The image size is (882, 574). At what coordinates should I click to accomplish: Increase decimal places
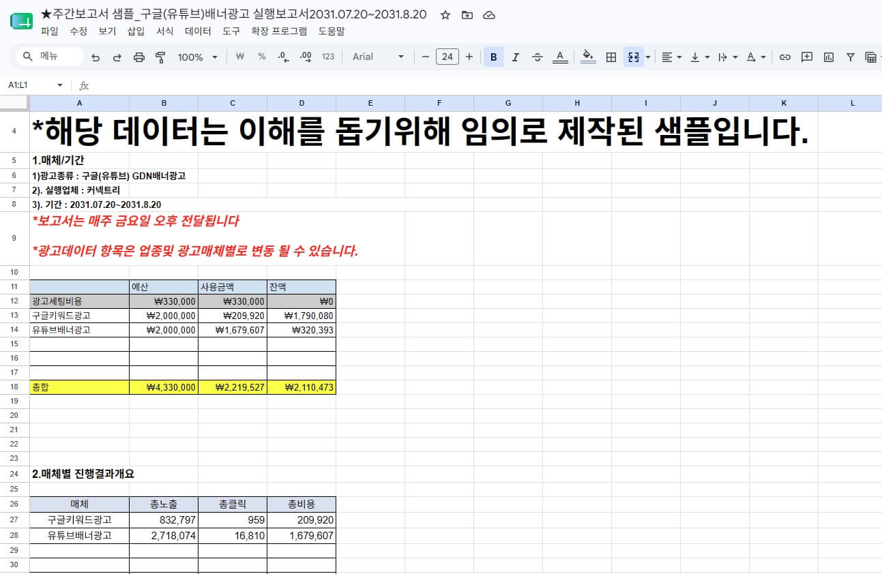[x=306, y=57]
